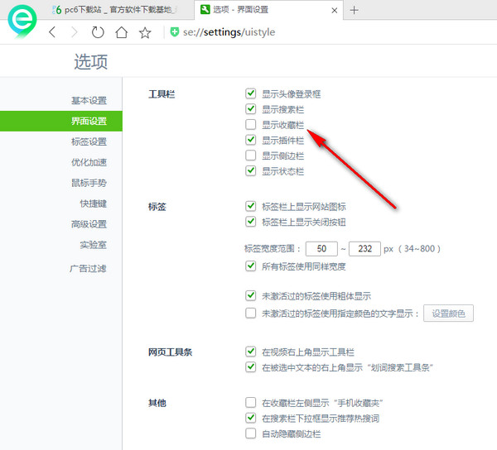This screenshot has width=497, height=450.
Task: Click the forward navigation arrow
Action: coord(75,32)
